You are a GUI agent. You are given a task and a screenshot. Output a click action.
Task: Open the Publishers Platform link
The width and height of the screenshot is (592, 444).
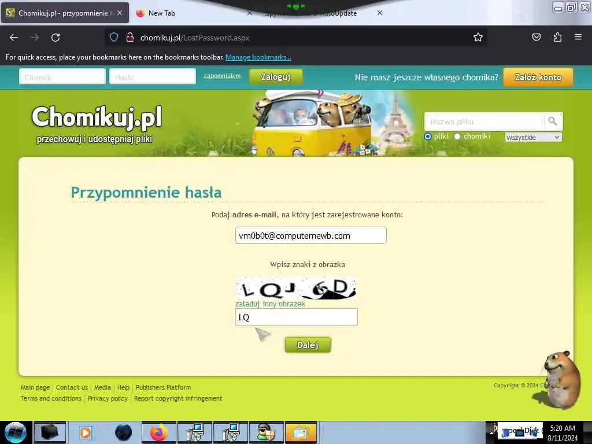click(x=163, y=387)
